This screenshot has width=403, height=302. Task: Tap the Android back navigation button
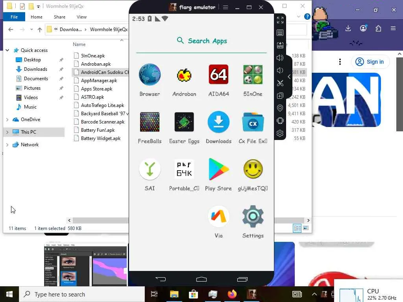(x=161, y=279)
